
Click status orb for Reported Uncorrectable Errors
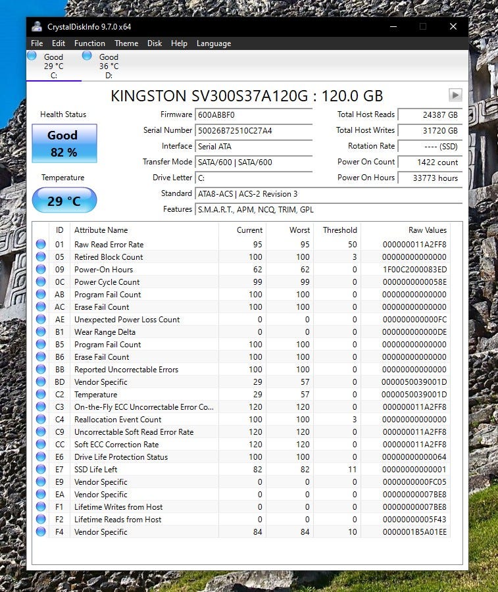click(41, 369)
